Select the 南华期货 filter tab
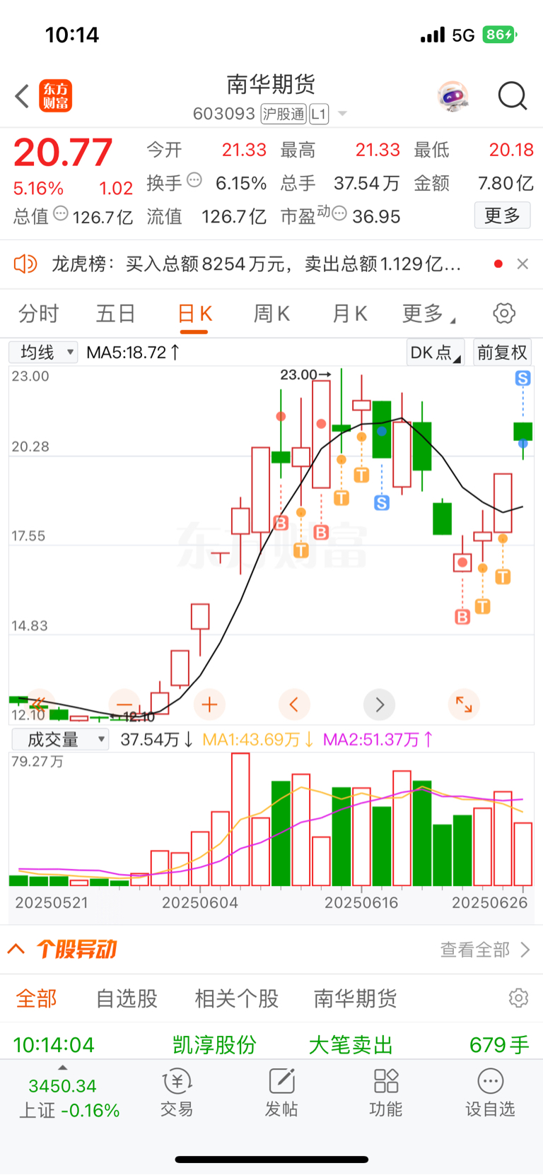This screenshot has width=543, height=1175. 355,998
